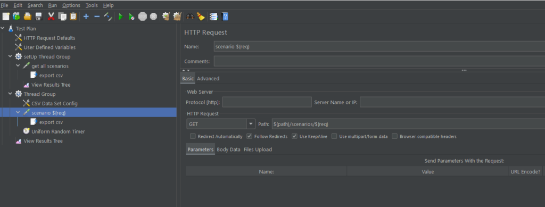Image resolution: width=545 pixels, height=207 pixels.
Task: Collapse the Test Plan tree node
Action: click(x=3, y=29)
